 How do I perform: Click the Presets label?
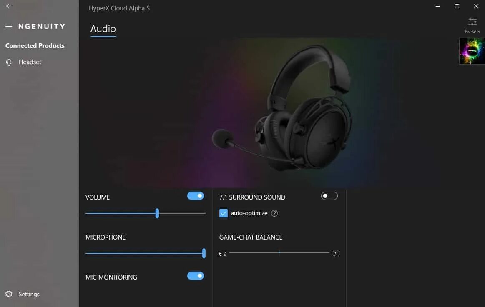[x=472, y=32]
